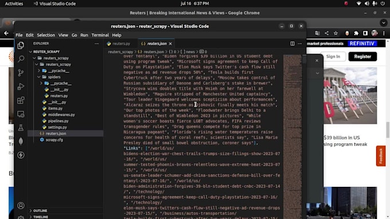This screenshot has width=390, height=219.
Task: Open the Thunder Client lightning icon
Action: click(21, 155)
